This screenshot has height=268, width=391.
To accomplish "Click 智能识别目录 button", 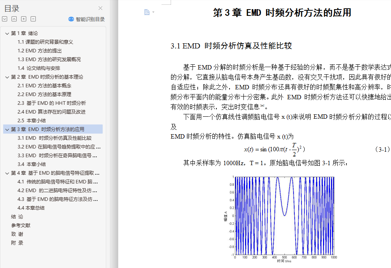I will 87,19.
